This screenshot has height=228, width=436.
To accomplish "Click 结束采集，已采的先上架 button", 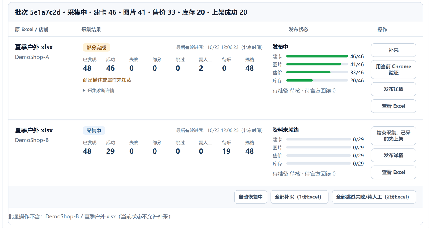I will [394, 136].
